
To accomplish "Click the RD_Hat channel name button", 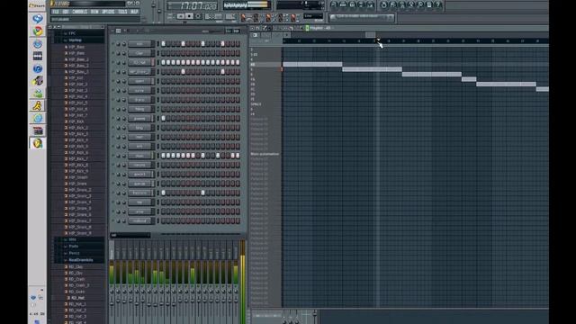I will tap(140, 62).
